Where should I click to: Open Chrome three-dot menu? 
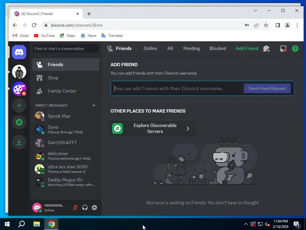click(x=297, y=25)
